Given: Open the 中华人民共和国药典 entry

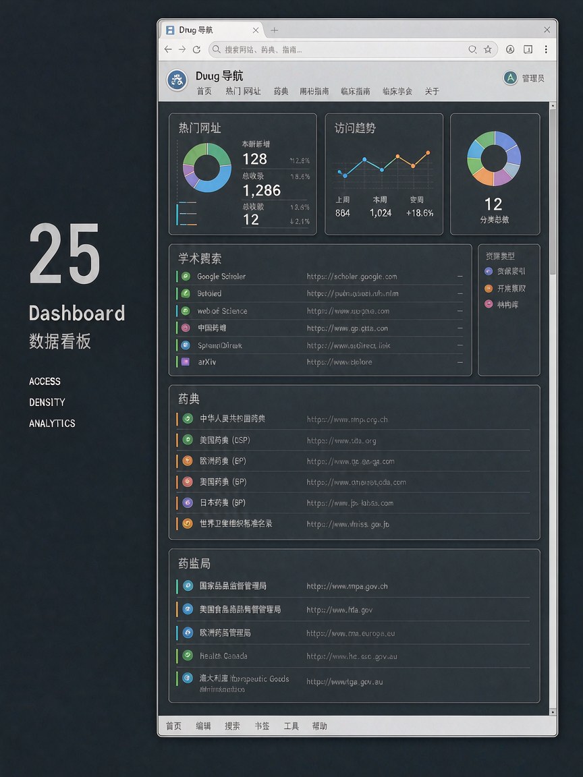Looking at the screenshot, I should tap(233, 419).
